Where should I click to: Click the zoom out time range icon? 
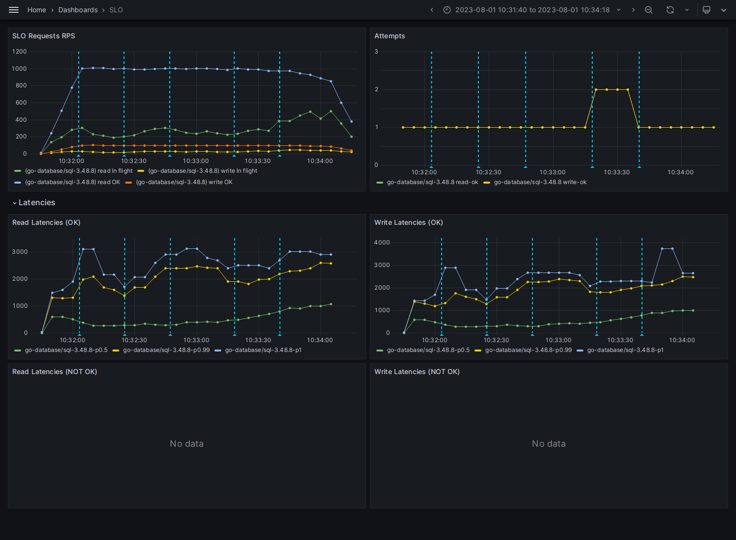pos(649,10)
